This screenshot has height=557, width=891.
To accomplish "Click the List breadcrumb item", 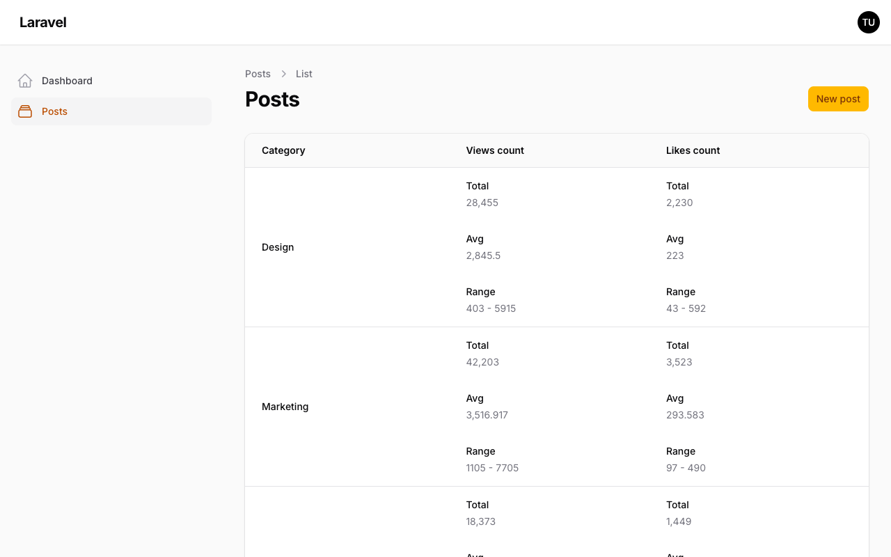I will 303,74.
